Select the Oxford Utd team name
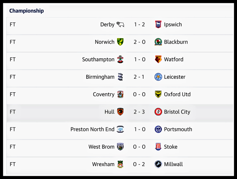The width and height of the screenshot is (237, 179). pyautogui.click(x=177, y=95)
